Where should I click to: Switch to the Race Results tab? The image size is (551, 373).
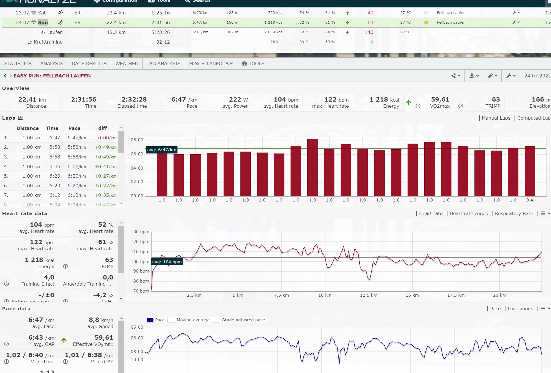(x=89, y=64)
